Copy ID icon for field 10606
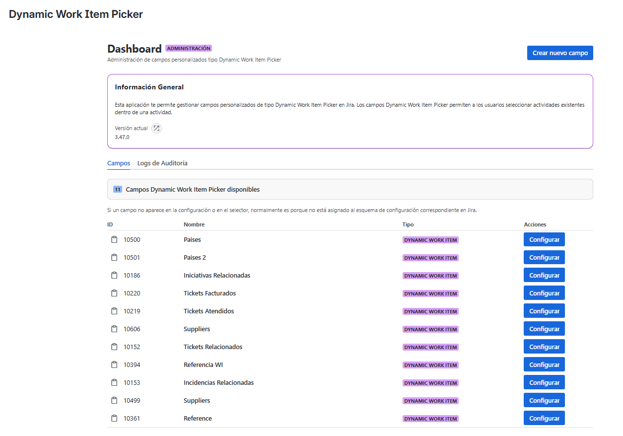Image resolution: width=623 pixels, height=436 pixels. [x=115, y=329]
